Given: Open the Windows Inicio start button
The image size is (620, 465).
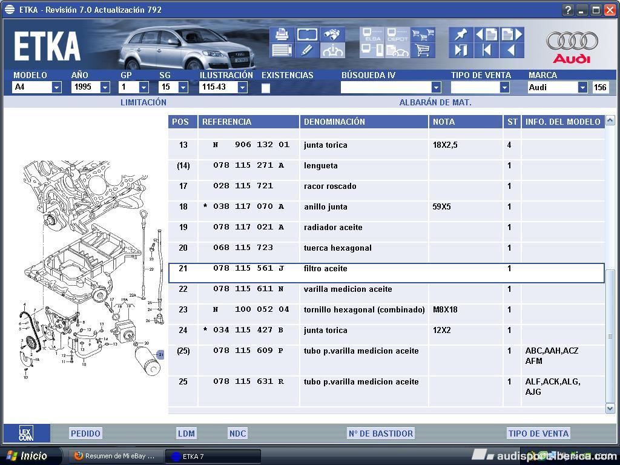Looking at the screenshot, I should click(31, 457).
